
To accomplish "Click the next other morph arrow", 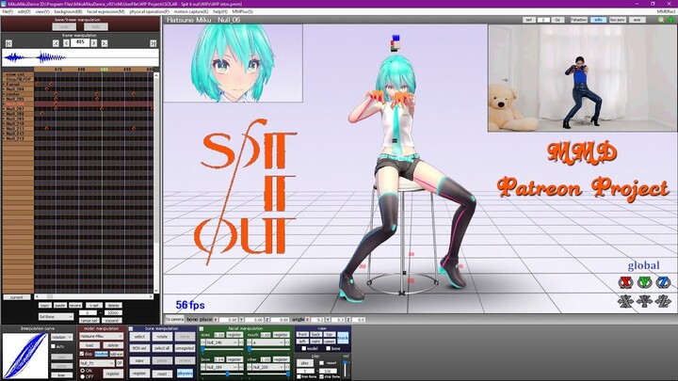I will pos(287,367).
